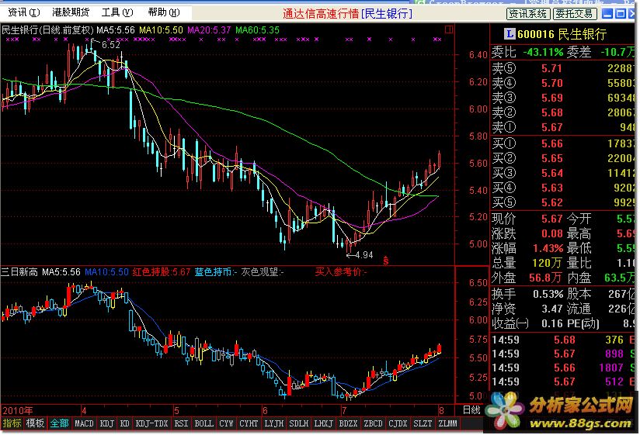
Task: Click the 委比 value -43.11%
Action: (543, 52)
